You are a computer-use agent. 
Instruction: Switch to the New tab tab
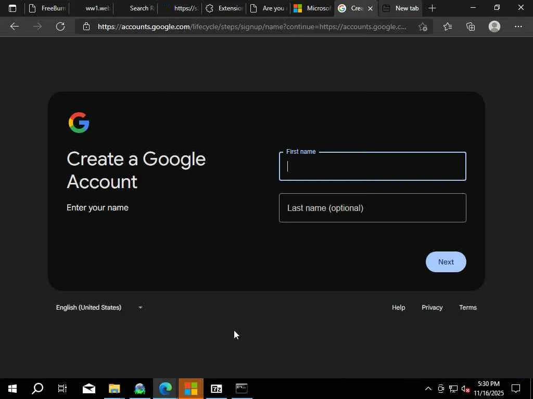tap(400, 8)
